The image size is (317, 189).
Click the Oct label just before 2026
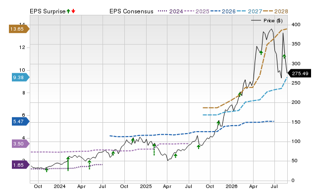coord(210,186)
